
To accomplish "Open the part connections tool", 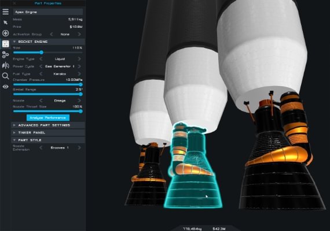I will click(x=5, y=55).
